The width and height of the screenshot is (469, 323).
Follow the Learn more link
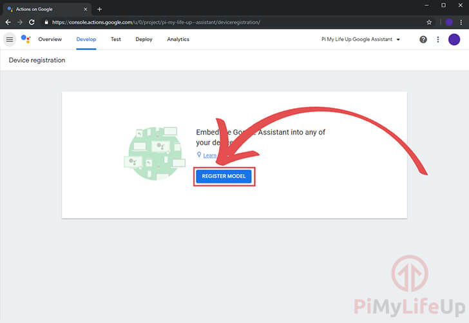tap(209, 155)
